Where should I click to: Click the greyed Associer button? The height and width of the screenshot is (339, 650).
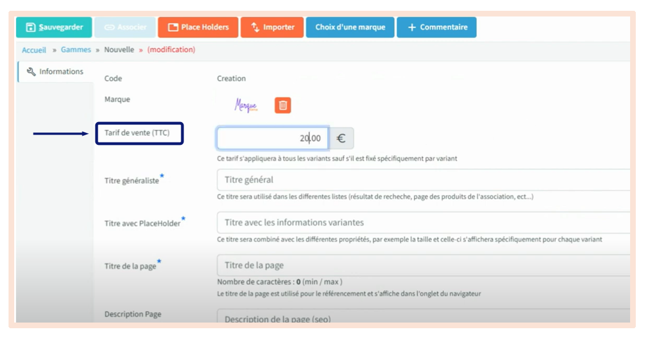(125, 27)
